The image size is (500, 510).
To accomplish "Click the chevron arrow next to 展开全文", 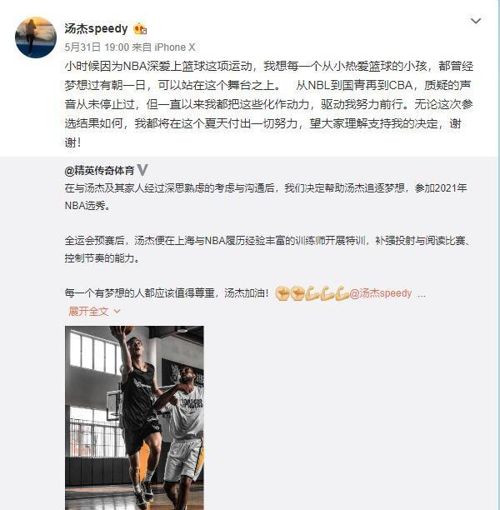I will (x=117, y=312).
